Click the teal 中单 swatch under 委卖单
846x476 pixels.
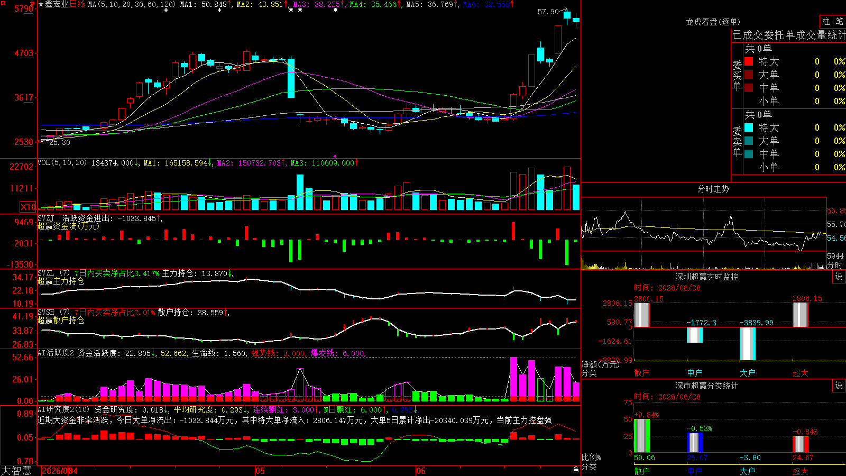[x=749, y=154]
